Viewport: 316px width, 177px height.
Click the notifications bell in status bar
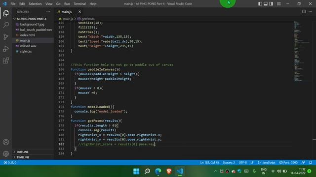tap(311, 163)
